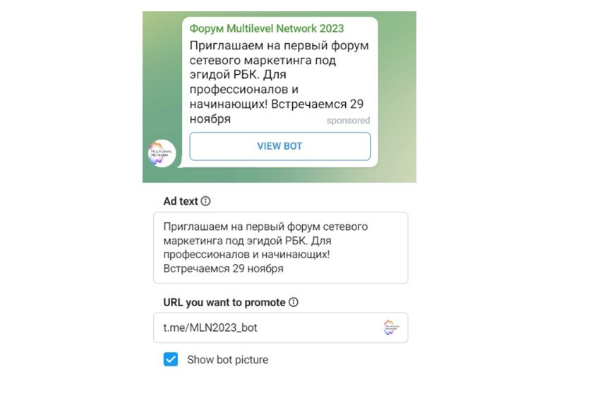614x398 pixels.
Task: Focus the Ad text input box
Action: pyautogui.click(x=280, y=248)
